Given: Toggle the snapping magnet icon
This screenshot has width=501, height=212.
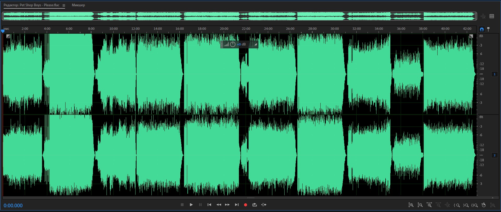Looking at the screenshot, I should (x=482, y=29).
